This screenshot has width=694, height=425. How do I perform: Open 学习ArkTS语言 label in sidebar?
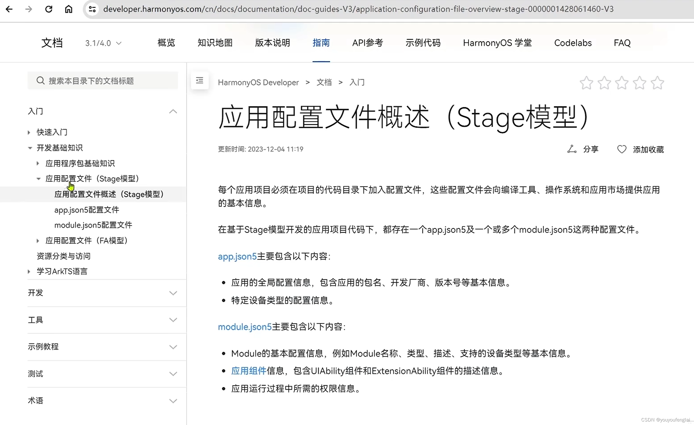pyautogui.click(x=62, y=271)
